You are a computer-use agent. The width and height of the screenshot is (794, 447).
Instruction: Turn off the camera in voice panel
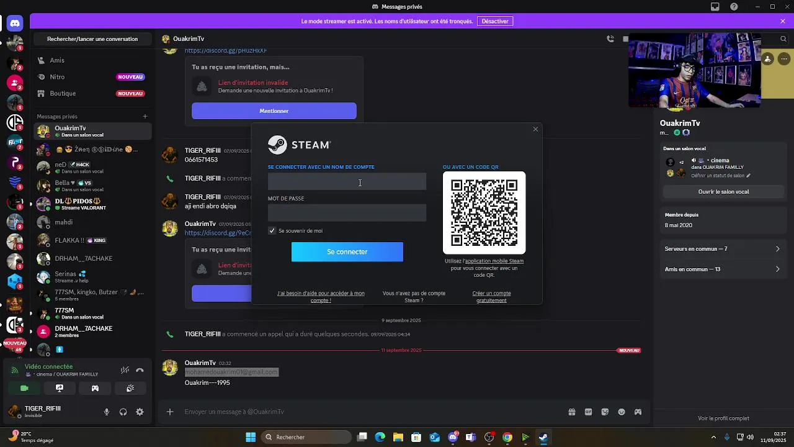click(x=24, y=388)
